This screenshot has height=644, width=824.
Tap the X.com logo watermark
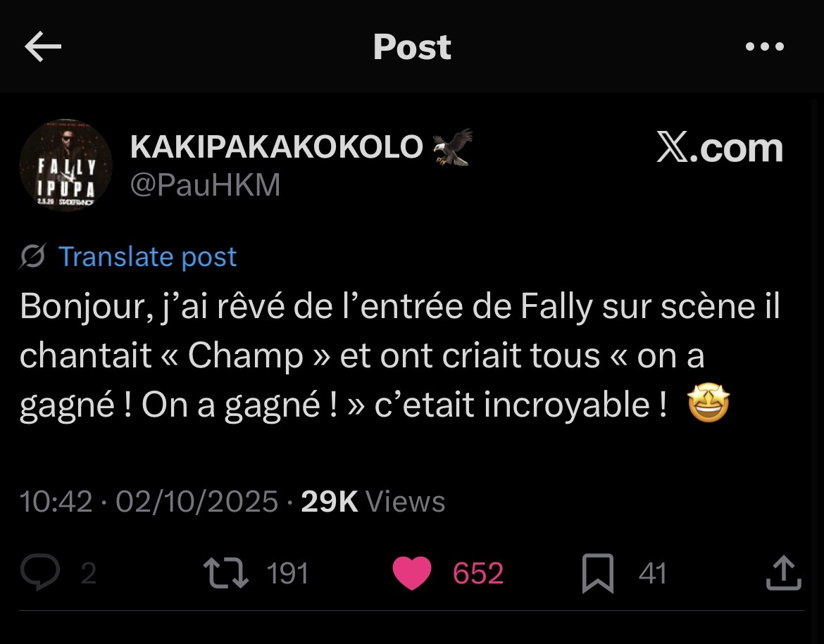point(719,148)
